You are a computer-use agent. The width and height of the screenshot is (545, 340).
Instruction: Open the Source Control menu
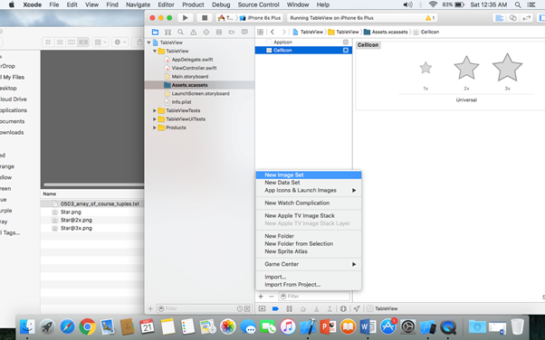pyautogui.click(x=258, y=5)
